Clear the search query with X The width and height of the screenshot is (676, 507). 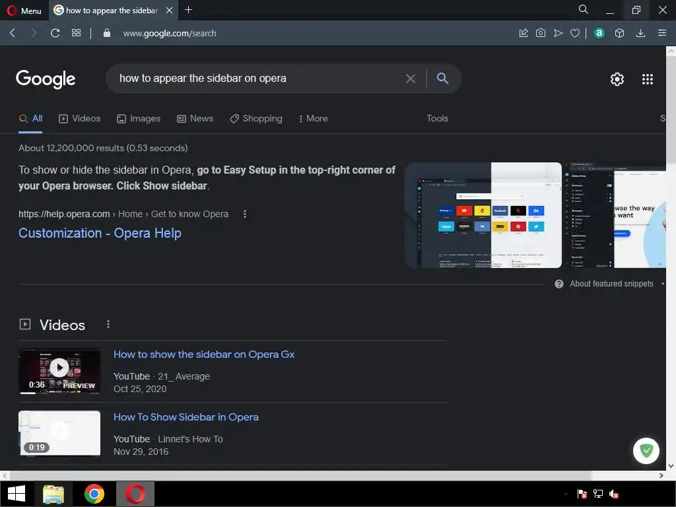(x=411, y=79)
